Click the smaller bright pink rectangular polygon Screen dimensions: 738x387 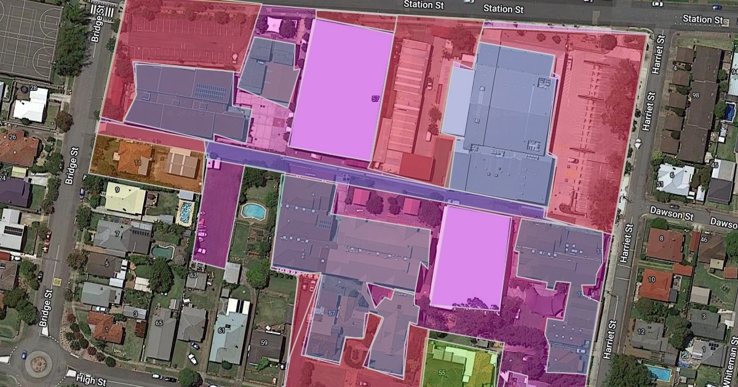471,257
